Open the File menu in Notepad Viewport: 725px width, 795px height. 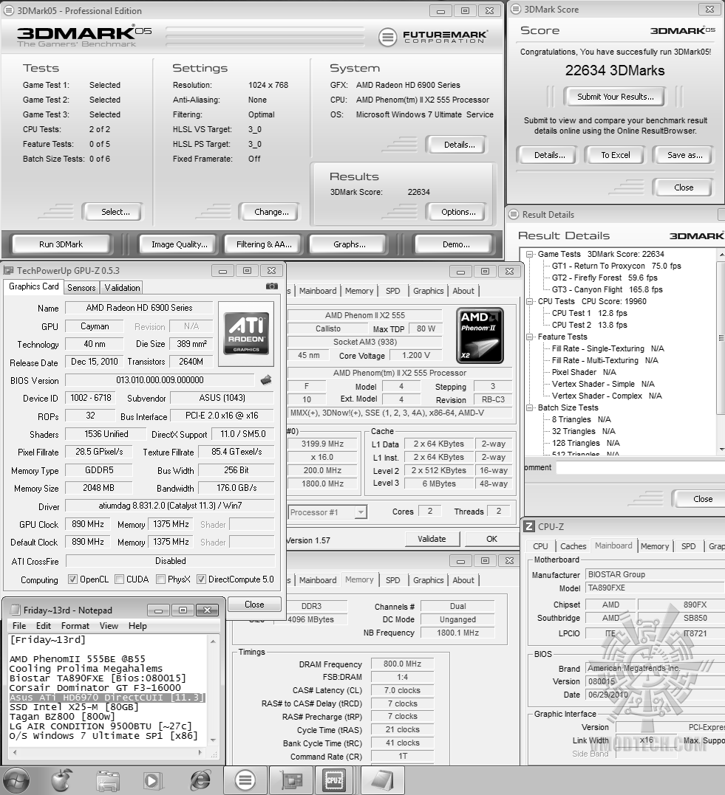(x=19, y=626)
